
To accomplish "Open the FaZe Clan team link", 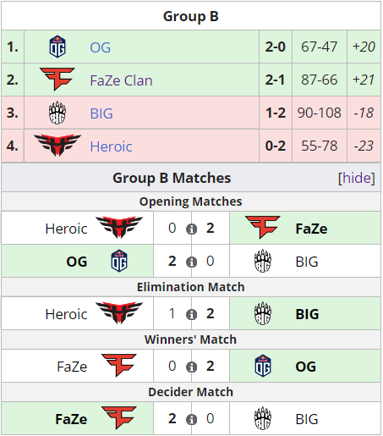I will tap(121, 80).
